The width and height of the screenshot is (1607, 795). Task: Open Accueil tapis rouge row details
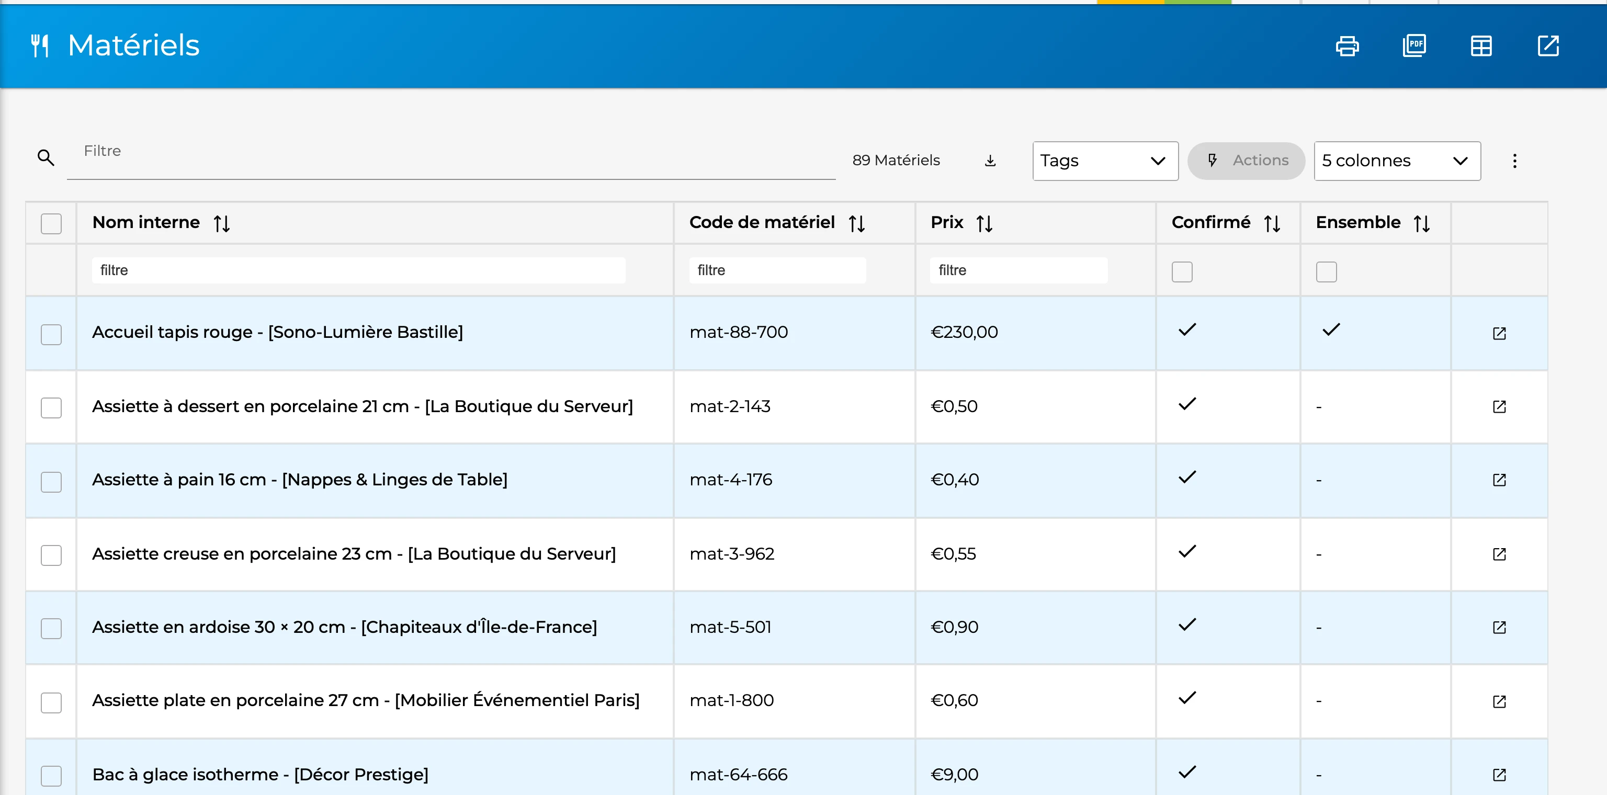pos(1499,334)
